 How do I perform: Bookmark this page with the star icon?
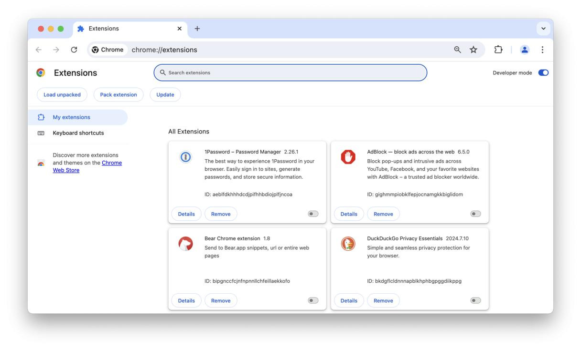(x=473, y=50)
